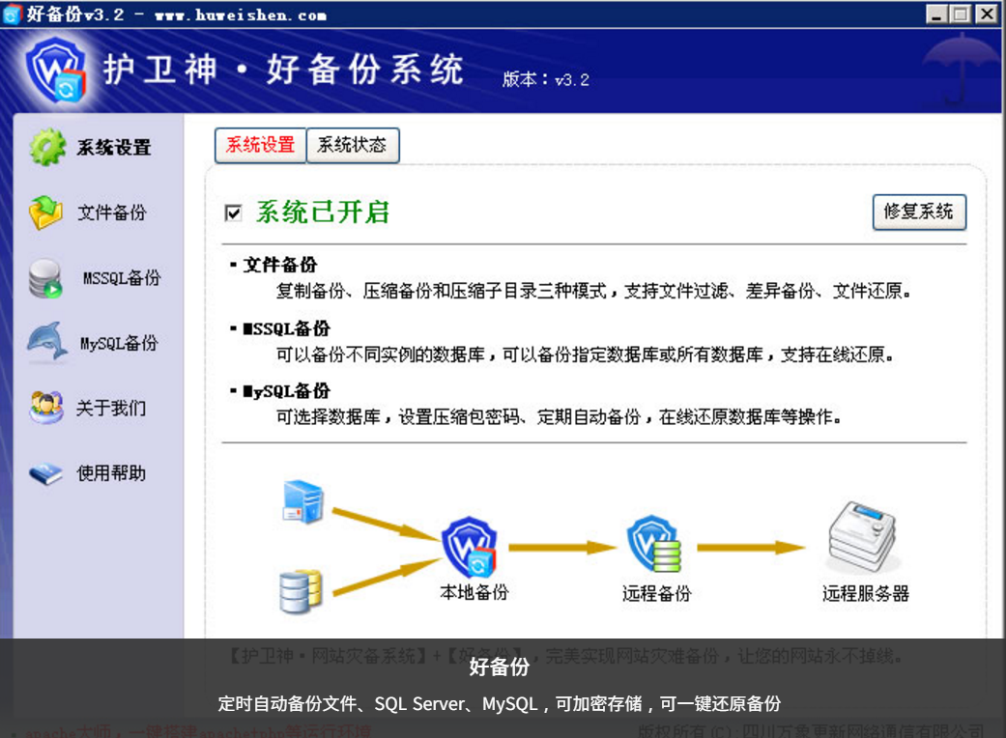Click the 版本: v3.2 version text
This screenshot has height=738, width=1006.
point(545,79)
